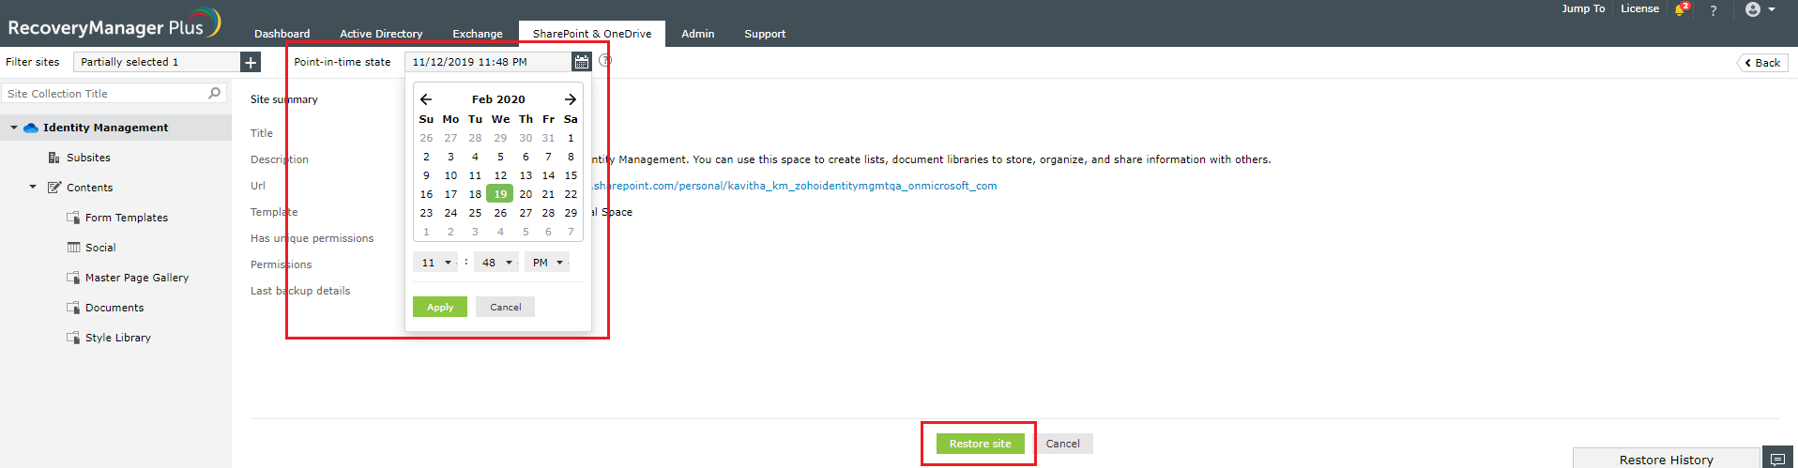Select February 19 in calendar
The image size is (1798, 468).
click(500, 194)
